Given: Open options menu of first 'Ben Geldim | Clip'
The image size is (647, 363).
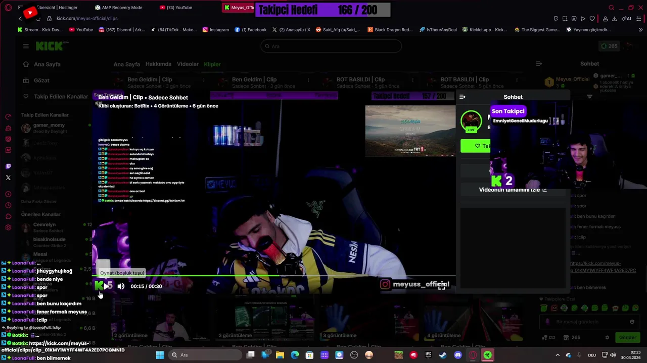Looking at the screenshot, I should coord(204,80).
